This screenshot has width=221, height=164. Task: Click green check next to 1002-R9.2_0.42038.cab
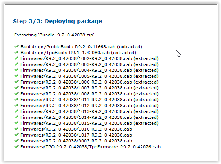point(16,58)
